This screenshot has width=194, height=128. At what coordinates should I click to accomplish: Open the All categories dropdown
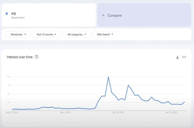coord(76,34)
